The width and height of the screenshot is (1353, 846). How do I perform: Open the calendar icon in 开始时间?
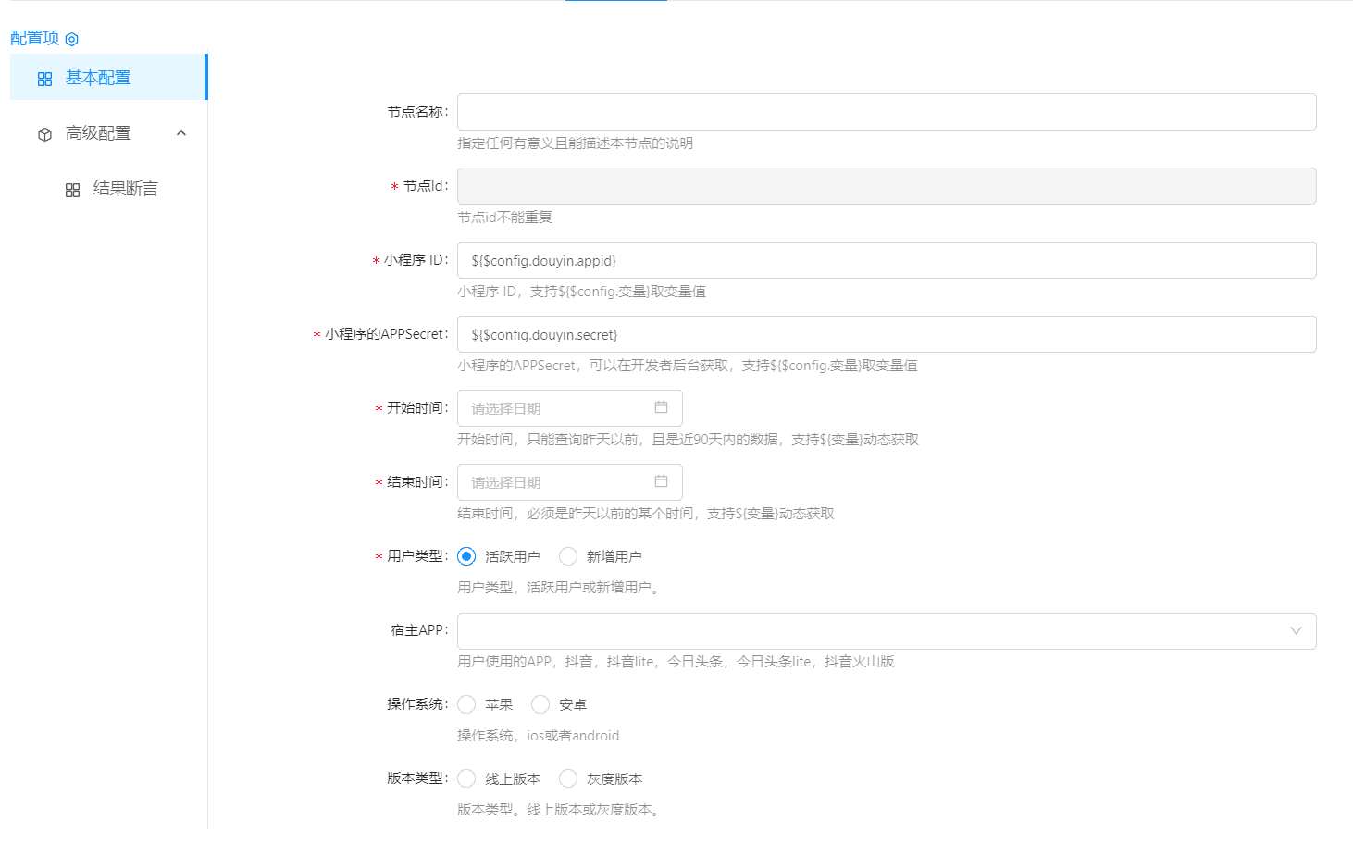click(661, 407)
